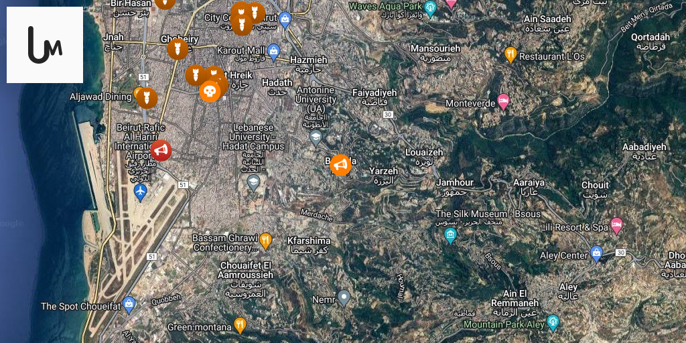
Task: Click the Nemr location pin
Action: point(344,298)
